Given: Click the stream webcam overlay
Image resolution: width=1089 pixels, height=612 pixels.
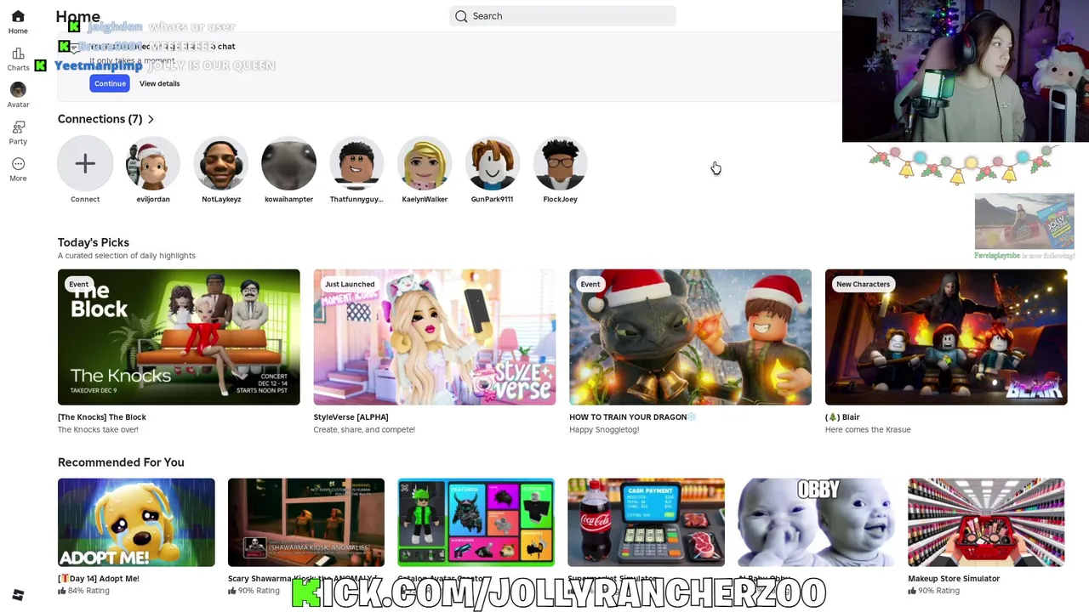Looking at the screenshot, I should [x=966, y=71].
